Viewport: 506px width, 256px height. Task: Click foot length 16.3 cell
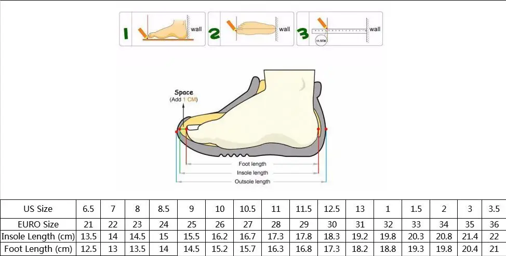276,249
